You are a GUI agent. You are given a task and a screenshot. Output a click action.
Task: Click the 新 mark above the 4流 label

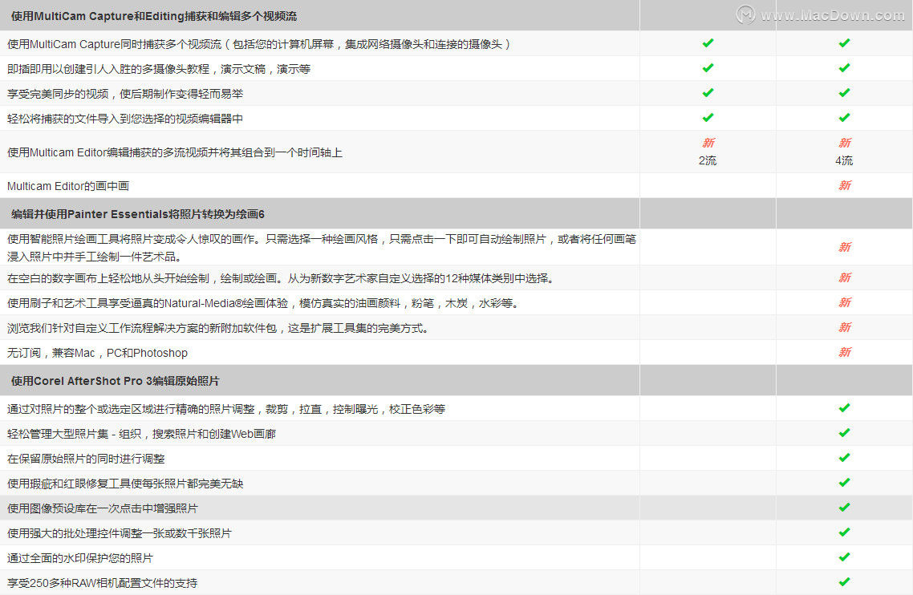click(x=844, y=144)
